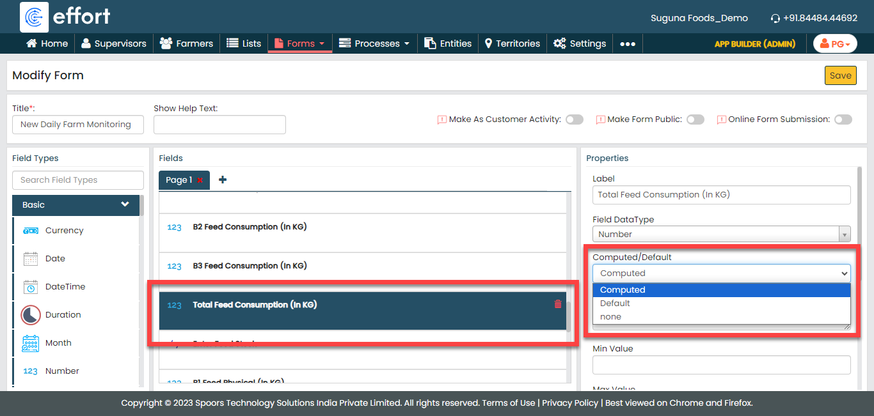This screenshot has width=874, height=416.
Task: Turn on Online Form Submission
Action: pos(843,119)
